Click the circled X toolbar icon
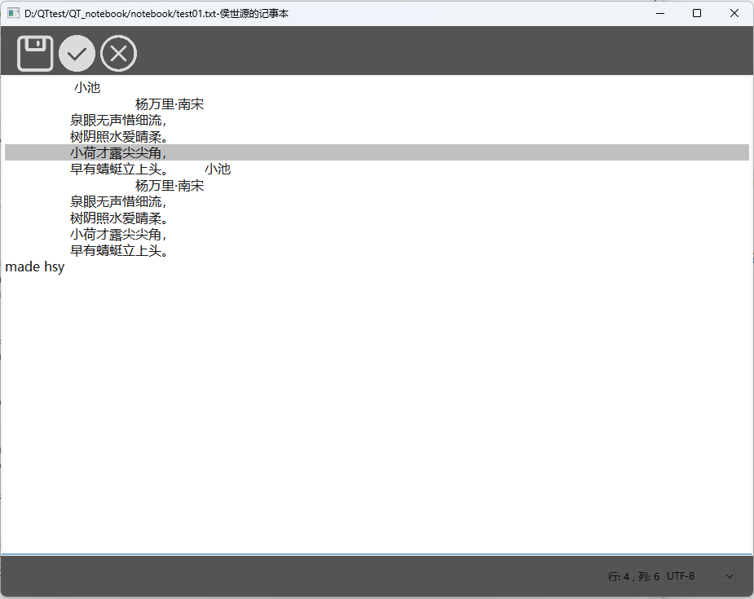Viewport: 754px width, 599px height. [x=119, y=53]
